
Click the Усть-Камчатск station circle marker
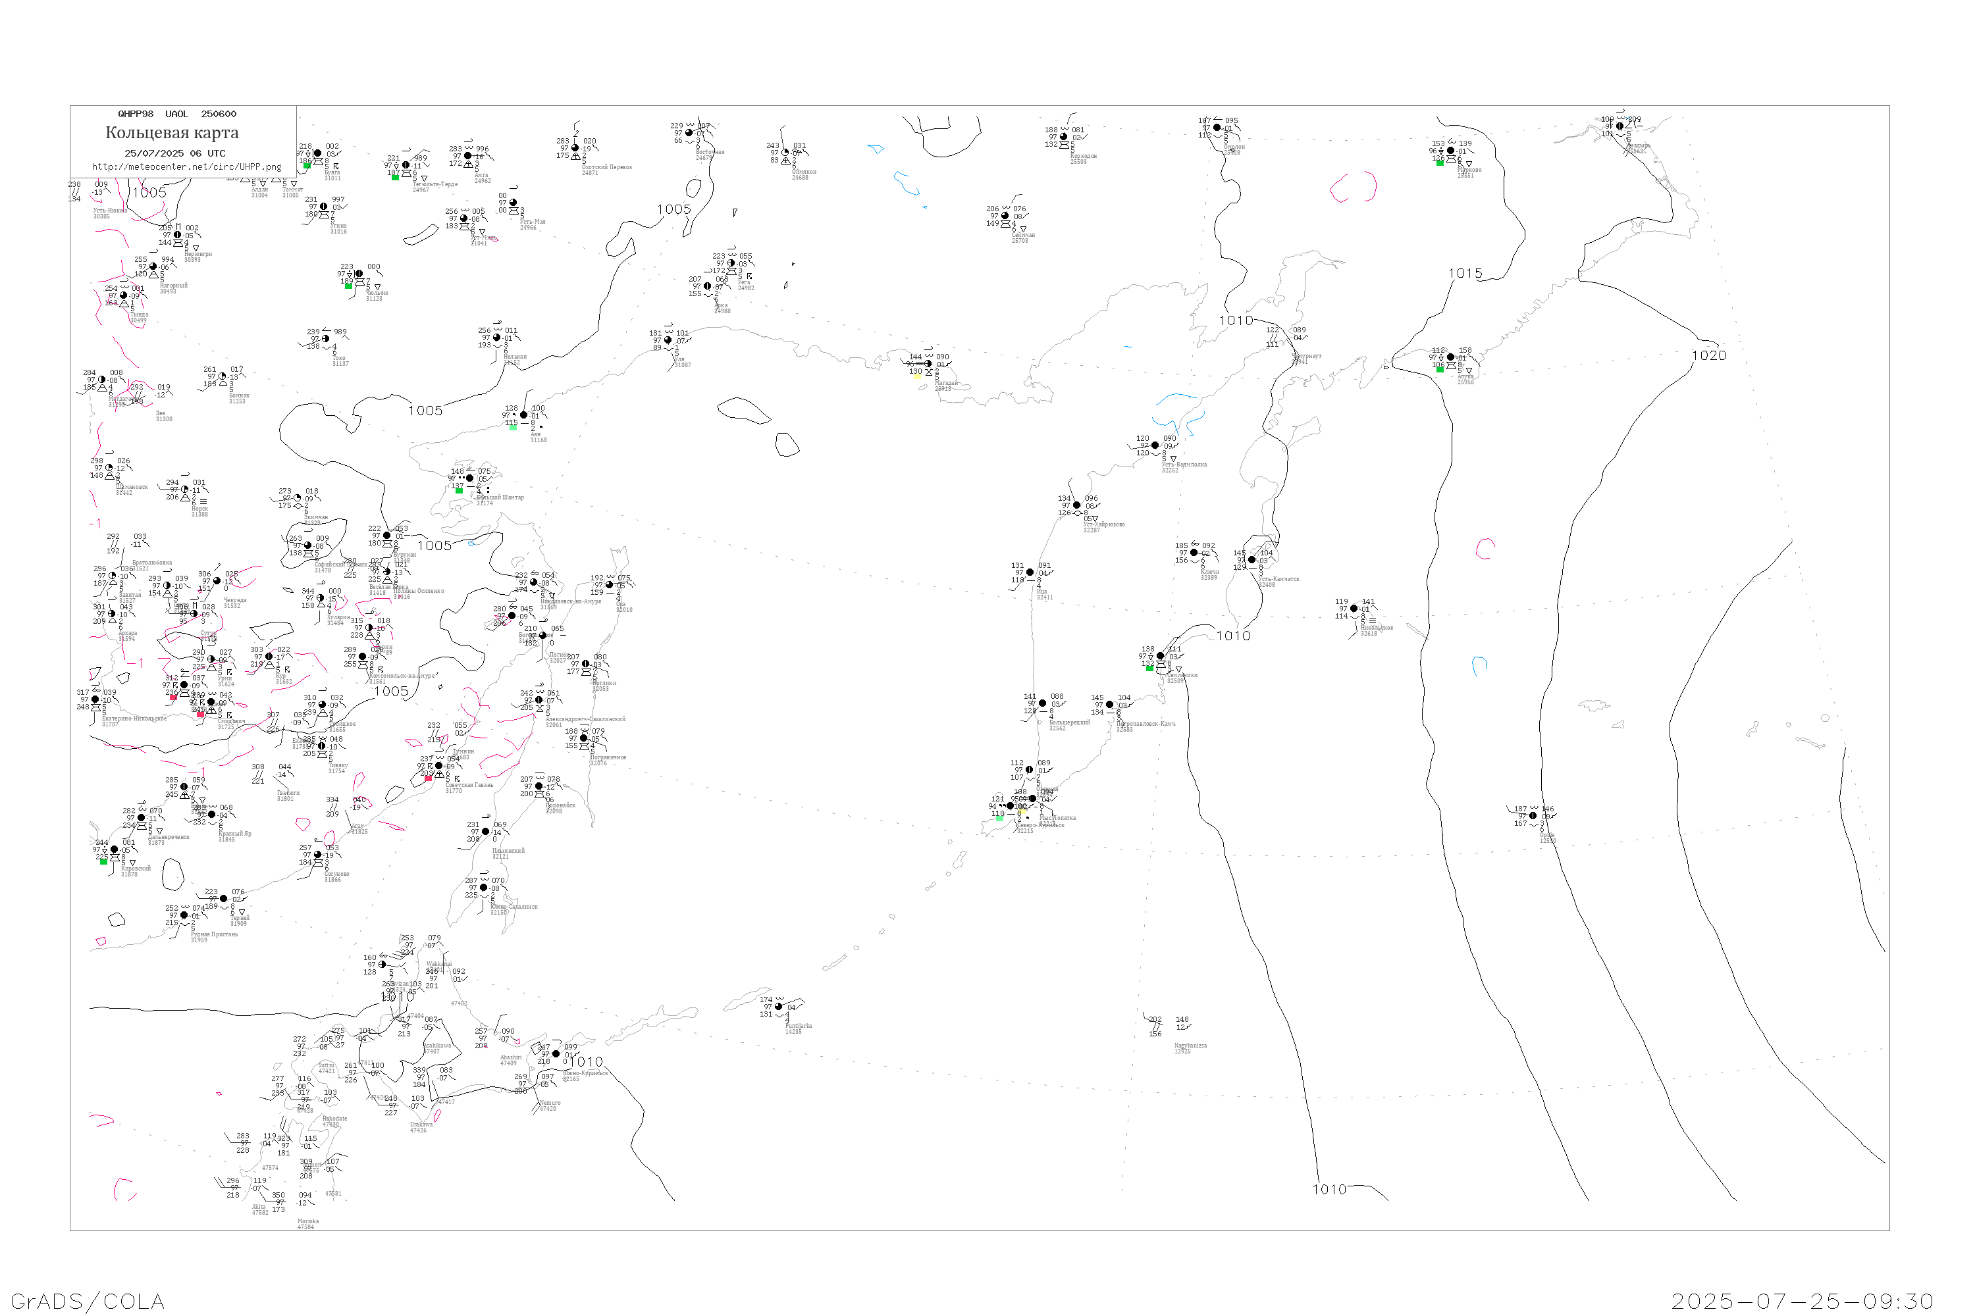point(1252,560)
